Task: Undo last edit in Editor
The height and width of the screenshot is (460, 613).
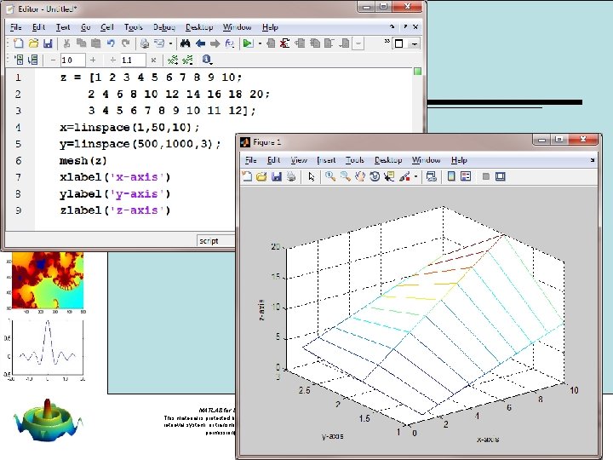Action: click(x=111, y=43)
